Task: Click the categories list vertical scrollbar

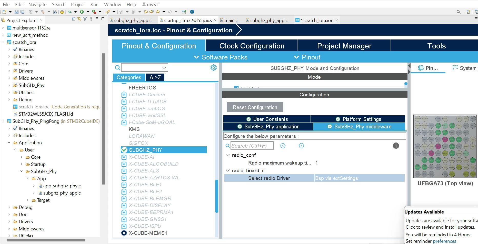Action: click(217, 196)
